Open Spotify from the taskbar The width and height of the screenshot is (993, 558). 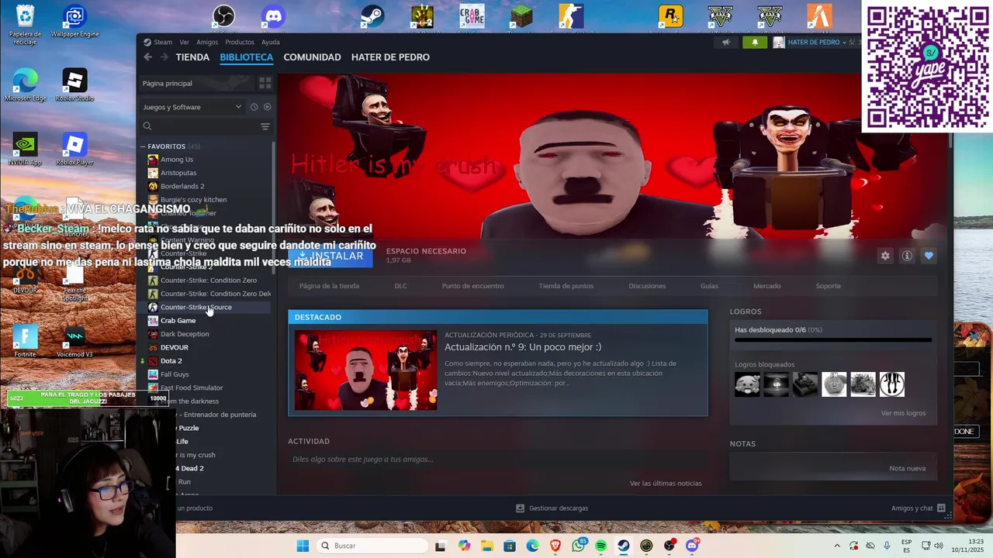click(x=600, y=546)
